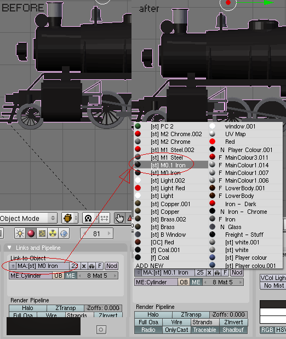Click the icon right of the pivot button
286x339 pixels.
(x=105, y=218)
